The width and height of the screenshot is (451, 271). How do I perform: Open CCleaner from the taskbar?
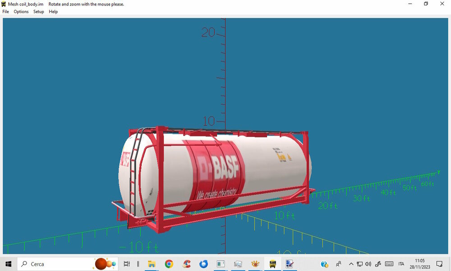point(187,264)
